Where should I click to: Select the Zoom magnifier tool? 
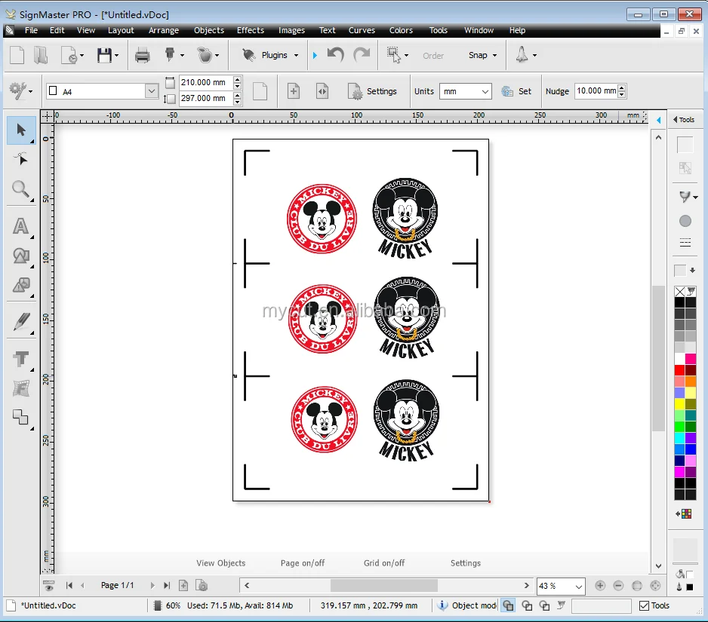pyautogui.click(x=20, y=189)
